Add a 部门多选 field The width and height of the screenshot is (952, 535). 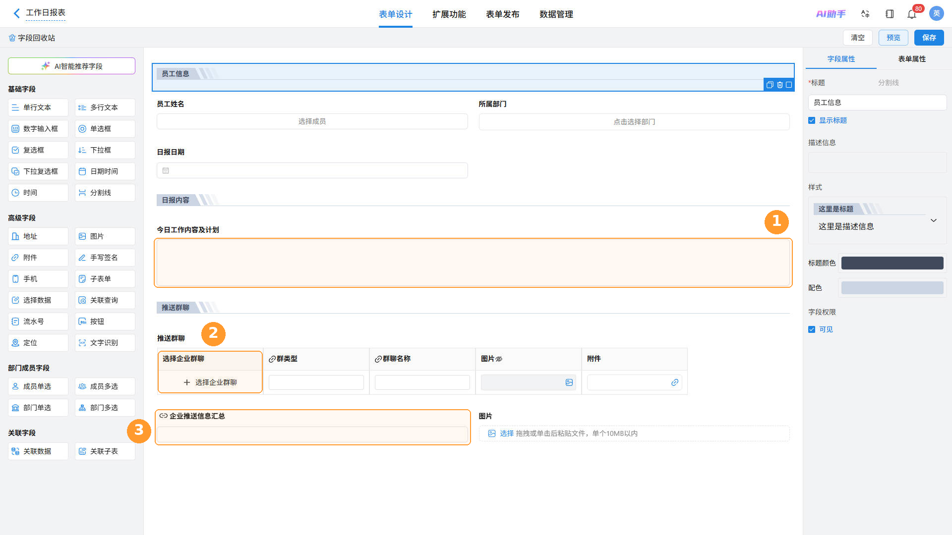(105, 408)
